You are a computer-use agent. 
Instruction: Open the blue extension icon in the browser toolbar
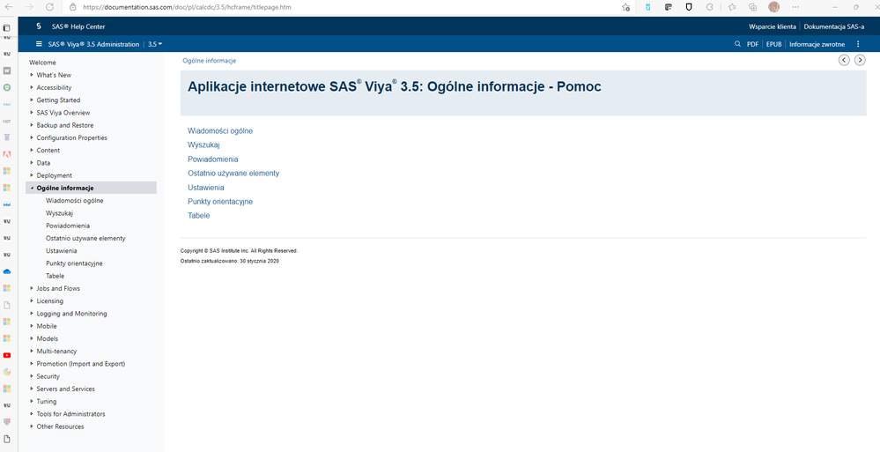click(647, 7)
